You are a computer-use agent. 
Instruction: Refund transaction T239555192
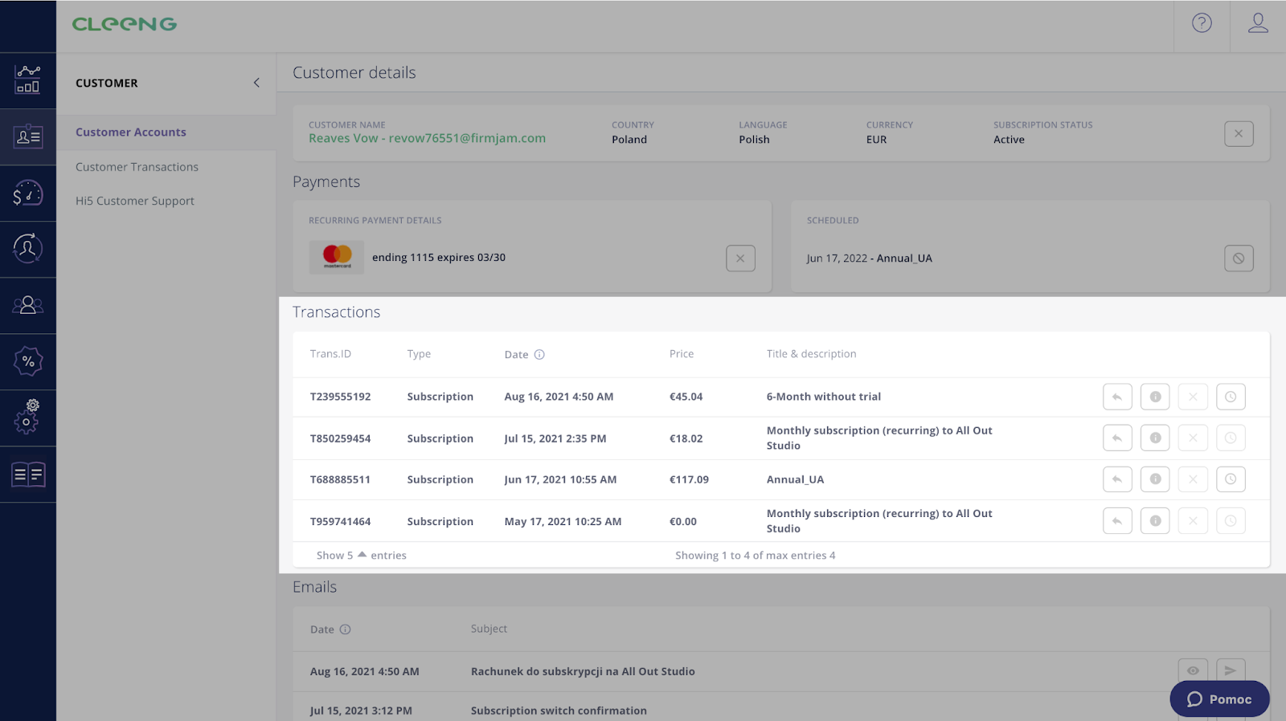click(x=1117, y=397)
